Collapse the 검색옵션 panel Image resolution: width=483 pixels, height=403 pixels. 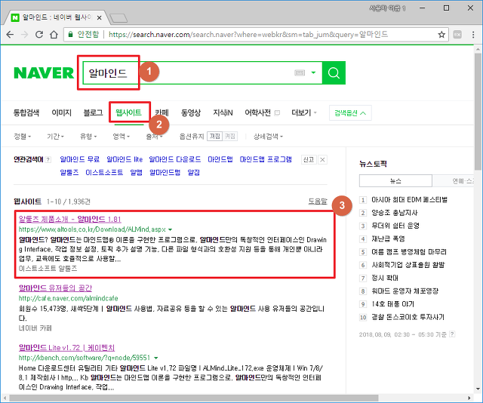click(x=350, y=113)
